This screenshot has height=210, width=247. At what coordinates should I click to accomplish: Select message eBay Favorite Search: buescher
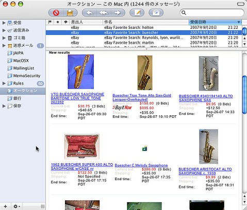click(x=144, y=32)
